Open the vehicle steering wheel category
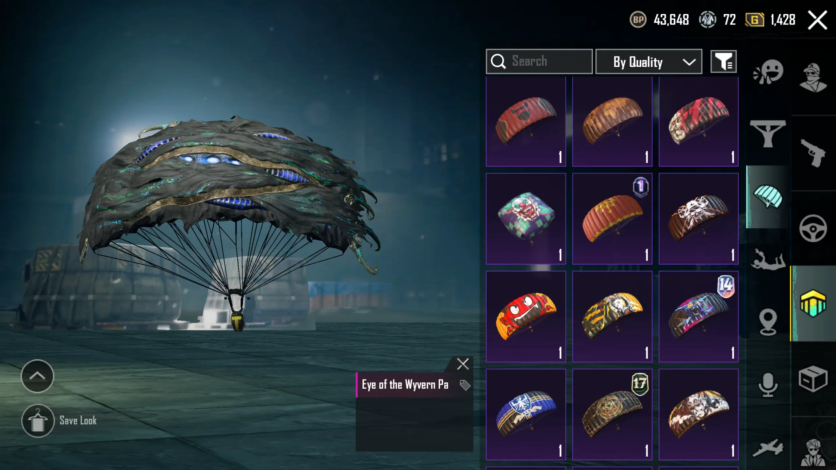This screenshot has width=836, height=470. [813, 228]
